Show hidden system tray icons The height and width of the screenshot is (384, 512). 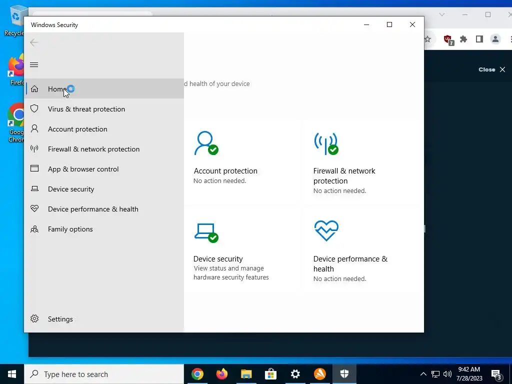point(423,374)
